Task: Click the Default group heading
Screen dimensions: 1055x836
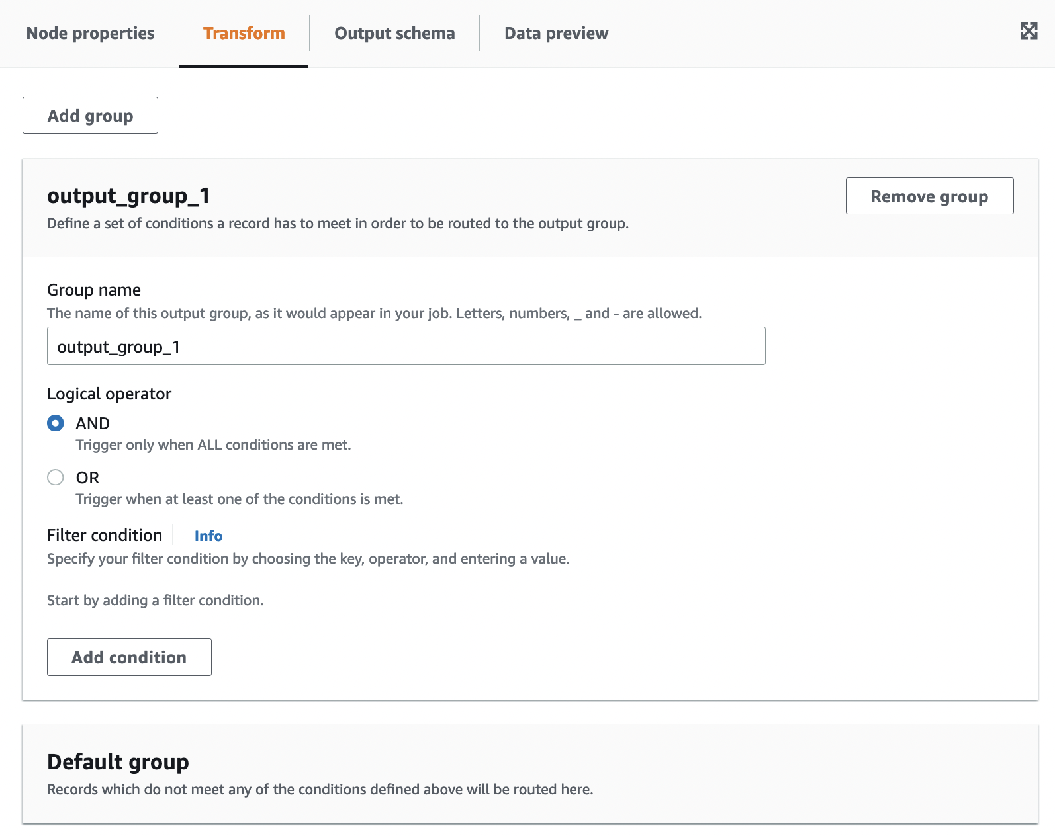Action: pyautogui.click(x=118, y=762)
